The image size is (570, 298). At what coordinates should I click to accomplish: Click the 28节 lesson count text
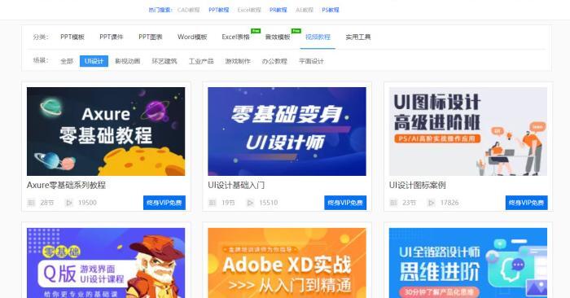point(47,203)
